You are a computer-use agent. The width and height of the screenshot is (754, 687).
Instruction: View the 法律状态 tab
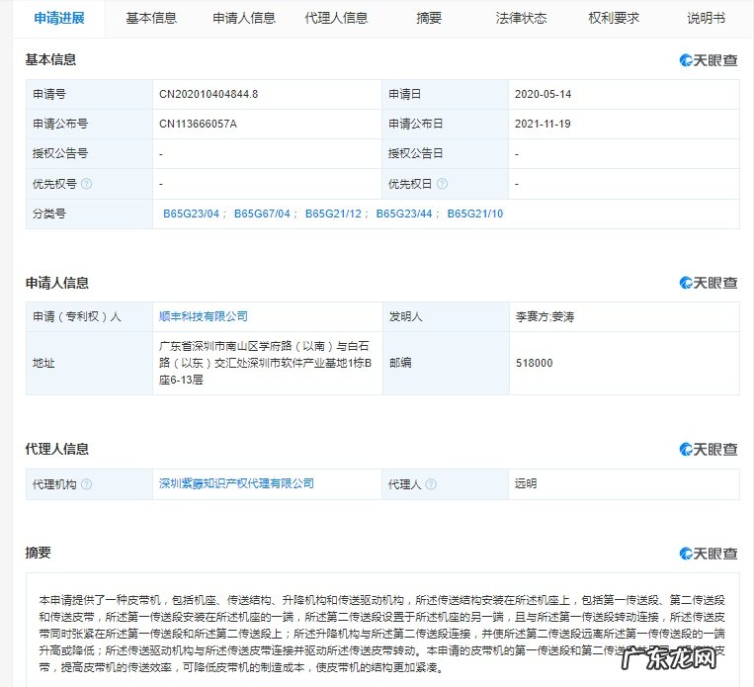pyautogui.click(x=521, y=18)
